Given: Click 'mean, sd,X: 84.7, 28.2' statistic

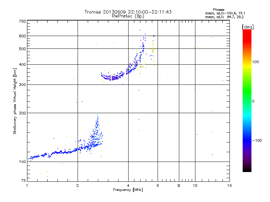Looking at the screenshot, I should 224,17.
